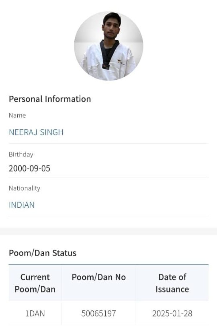Click the circular profile photo

[x=108, y=46]
